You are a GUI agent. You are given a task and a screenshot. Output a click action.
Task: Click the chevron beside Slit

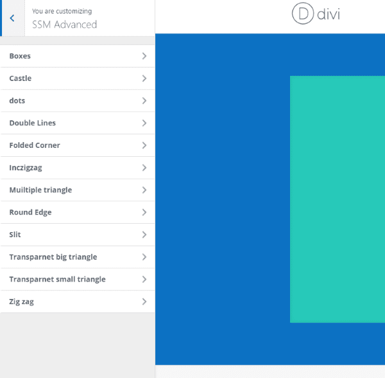pos(144,235)
